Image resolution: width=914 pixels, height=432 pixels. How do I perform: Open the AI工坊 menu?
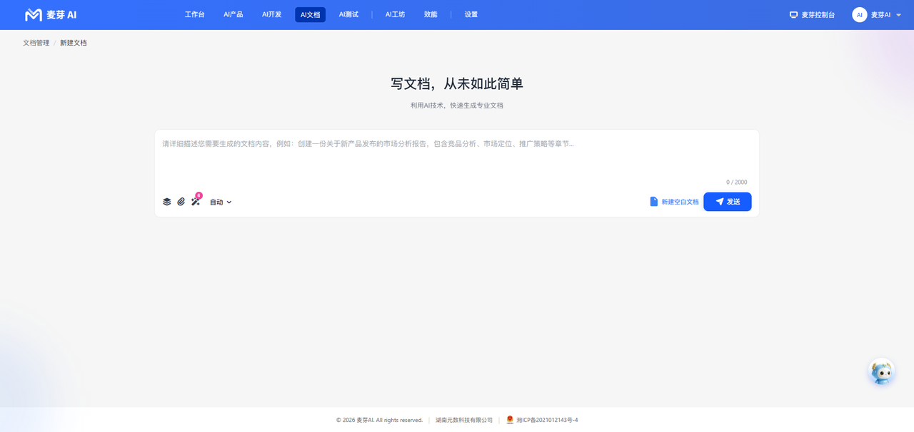[395, 14]
